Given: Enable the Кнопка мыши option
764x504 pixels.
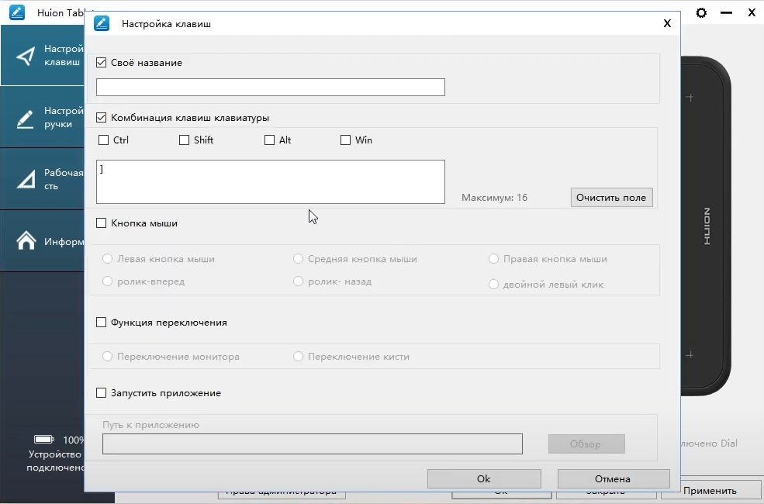Looking at the screenshot, I should click(101, 223).
